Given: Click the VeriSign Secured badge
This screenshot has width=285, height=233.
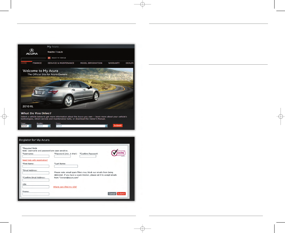Looking at the screenshot, I should tap(118, 153).
